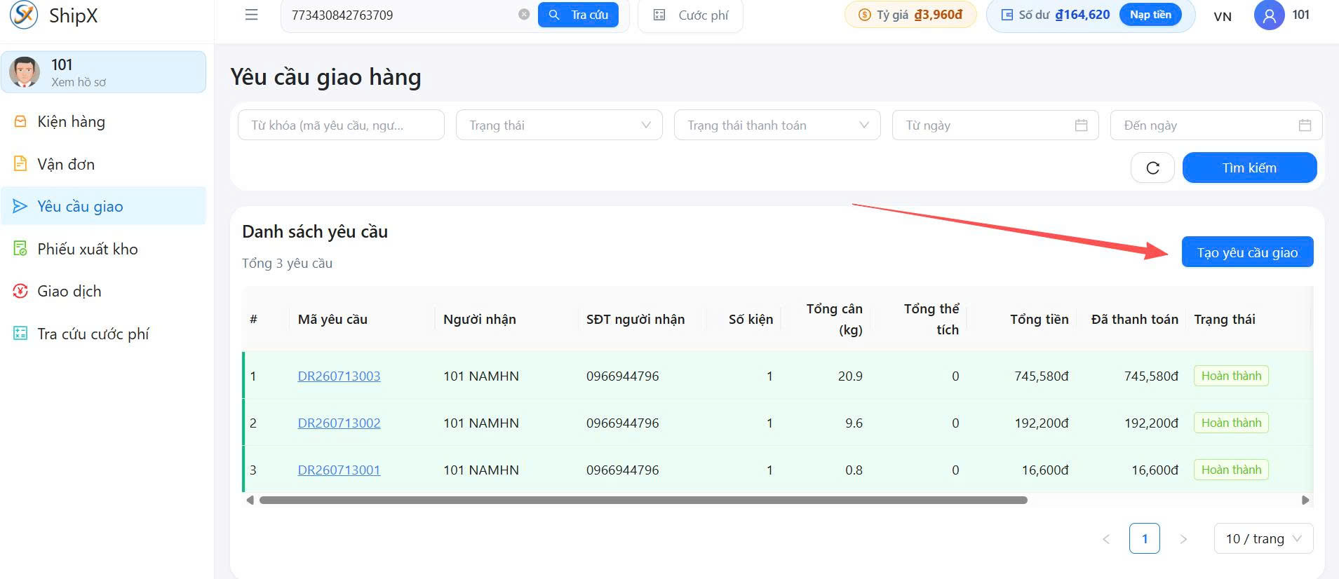Click the Tạo yêu cầu giao button
The height and width of the screenshot is (579, 1339).
pyautogui.click(x=1247, y=252)
